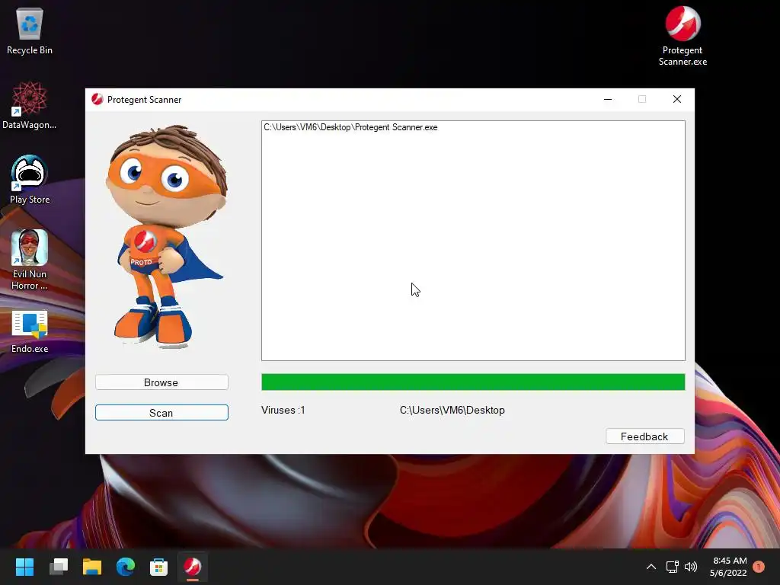This screenshot has width=780, height=585.
Task: Open the Feedback button
Action: tap(644, 436)
